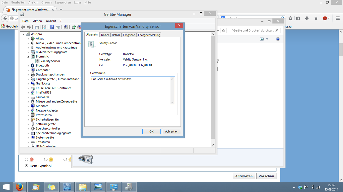Collapse the Biometric tree node
Screen dimensions: 343x192
coord(28,57)
